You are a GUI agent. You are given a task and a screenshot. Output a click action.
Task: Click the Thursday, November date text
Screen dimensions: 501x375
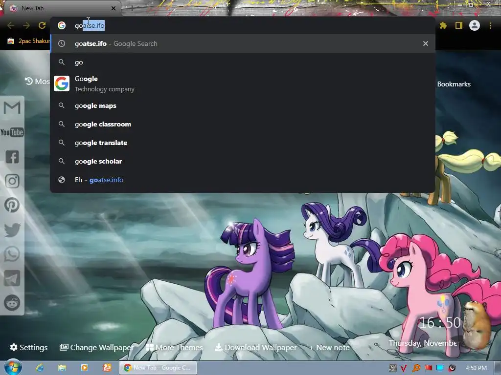click(423, 343)
